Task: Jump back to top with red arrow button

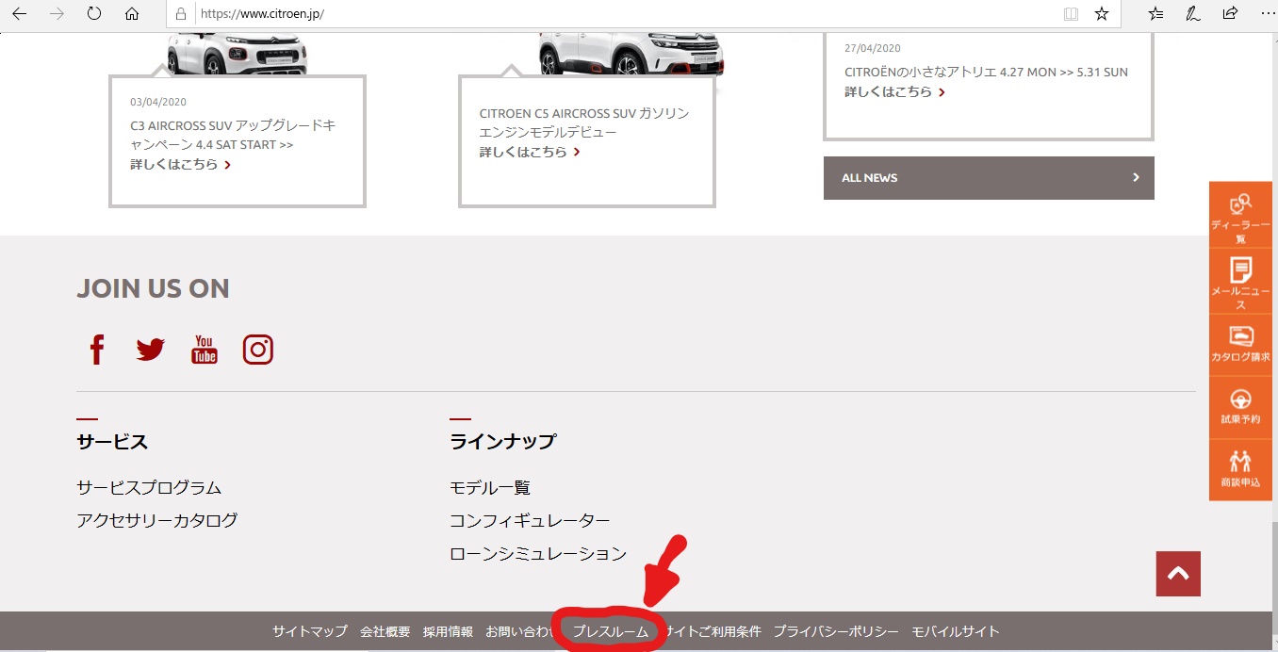Action: pos(1178,574)
